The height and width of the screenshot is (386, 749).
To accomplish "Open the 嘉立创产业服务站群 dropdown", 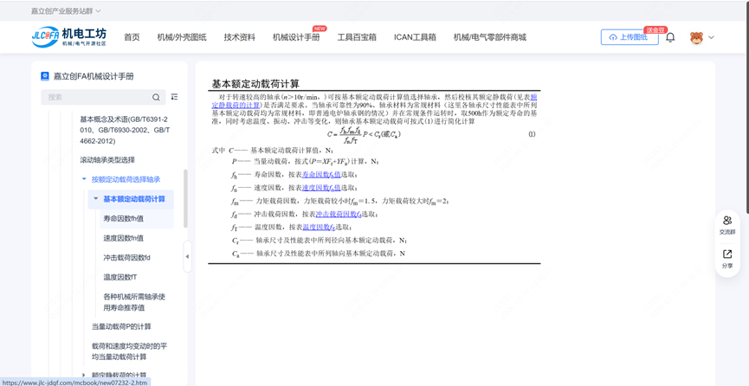I will point(66,11).
